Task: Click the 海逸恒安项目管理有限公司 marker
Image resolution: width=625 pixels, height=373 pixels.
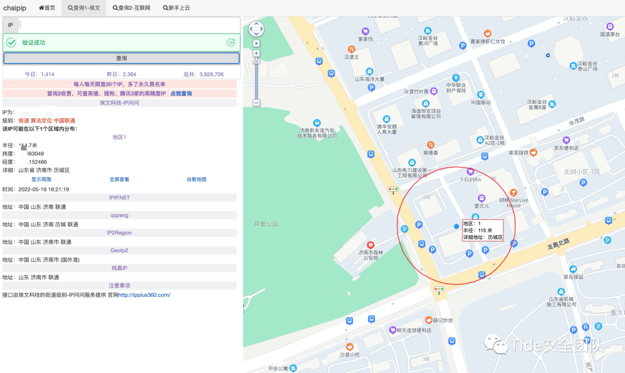Action: pos(426,103)
